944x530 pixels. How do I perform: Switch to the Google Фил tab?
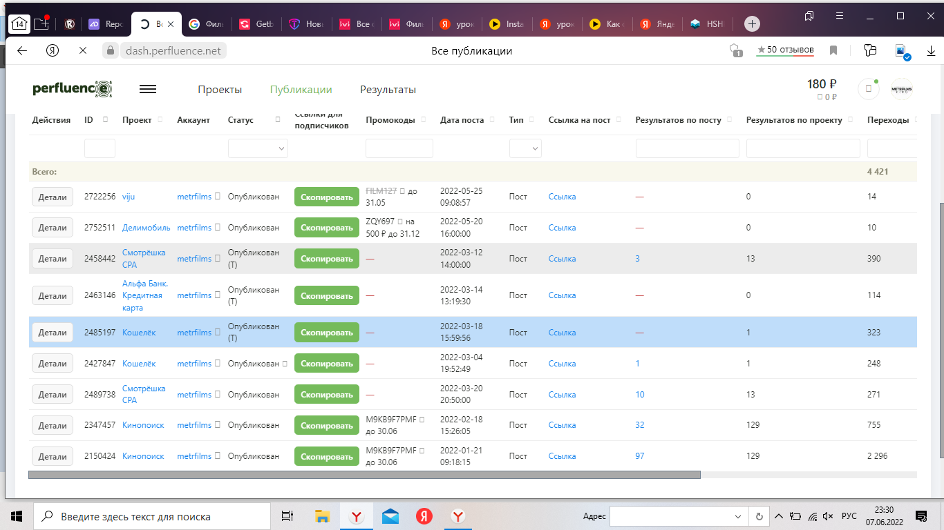click(x=205, y=23)
